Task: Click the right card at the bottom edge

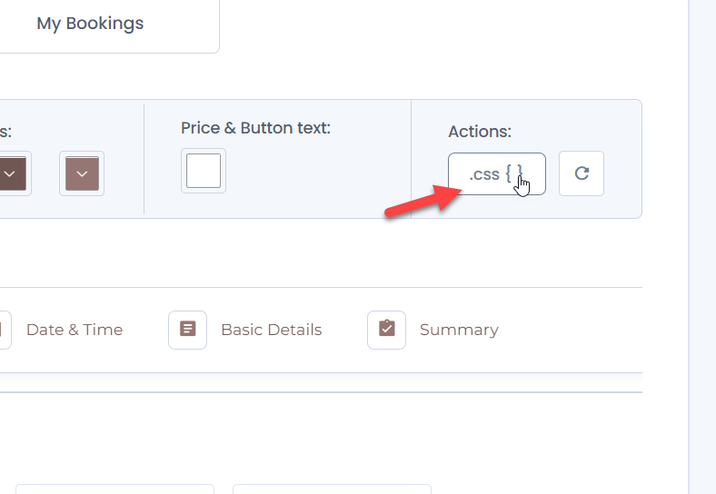Action: (332, 489)
